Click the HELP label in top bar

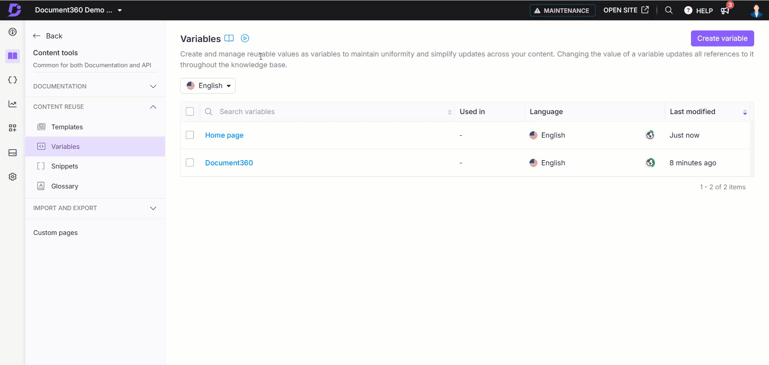pyautogui.click(x=705, y=11)
